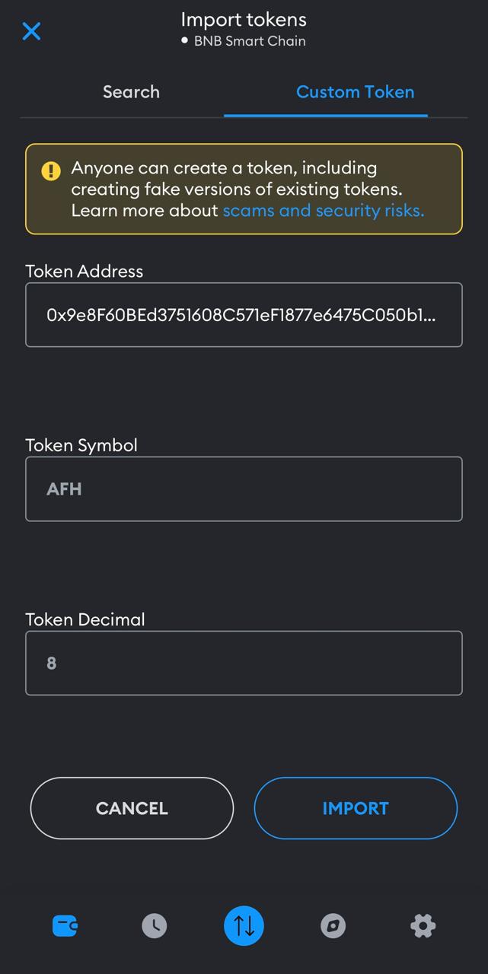Focus the Token Symbol field showing AFH
Viewport: 488px width, 974px height.
pyautogui.click(x=244, y=489)
